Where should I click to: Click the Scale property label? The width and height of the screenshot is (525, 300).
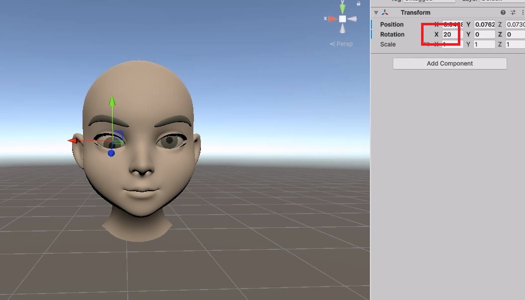click(x=388, y=45)
